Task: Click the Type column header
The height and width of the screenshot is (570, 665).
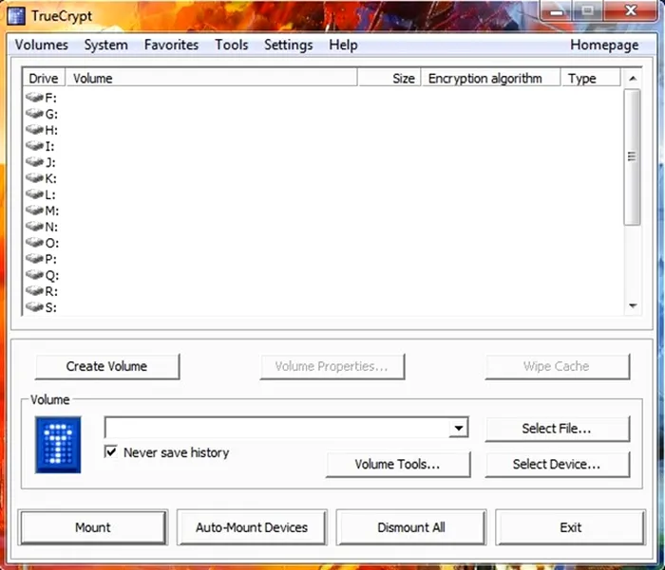Action: 592,79
